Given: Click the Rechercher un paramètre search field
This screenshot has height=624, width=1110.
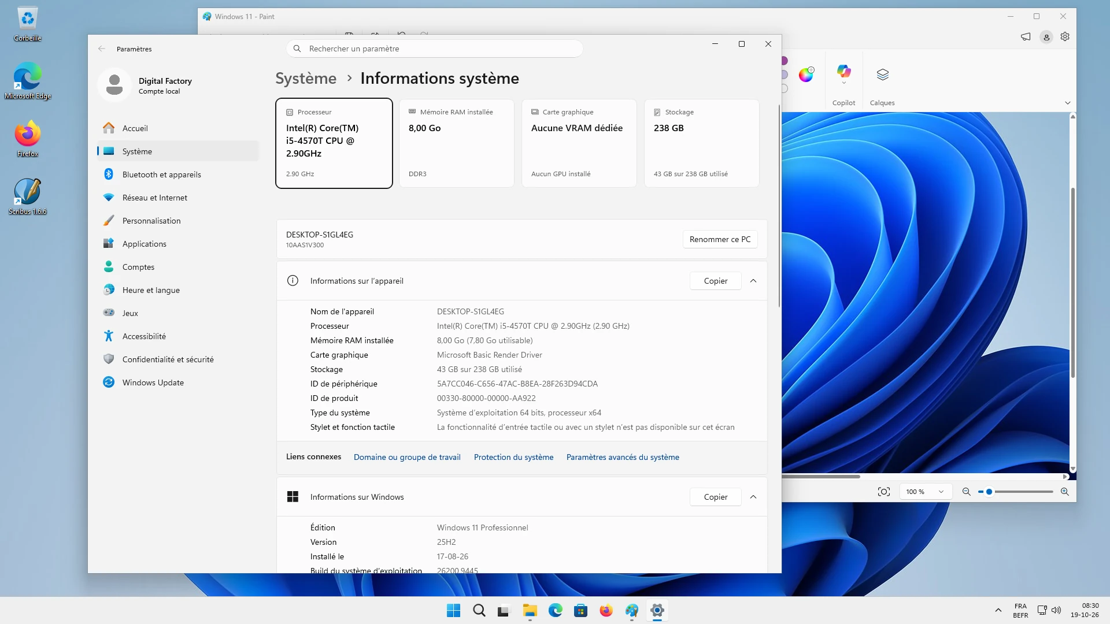Looking at the screenshot, I should (x=434, y=49).
